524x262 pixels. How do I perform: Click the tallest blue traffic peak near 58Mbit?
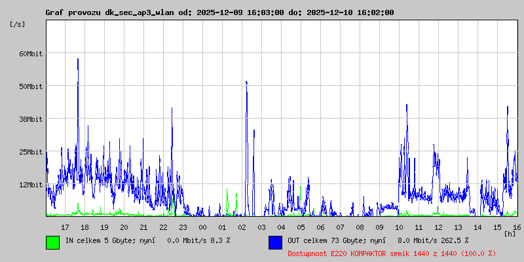(78, 60)
